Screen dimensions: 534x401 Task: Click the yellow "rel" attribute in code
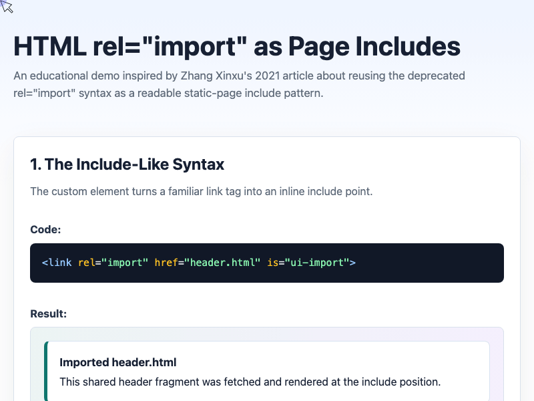[87, 263]
